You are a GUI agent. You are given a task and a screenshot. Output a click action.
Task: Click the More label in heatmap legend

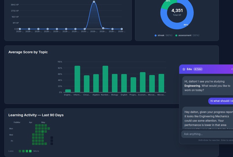(x=36, y=151)
